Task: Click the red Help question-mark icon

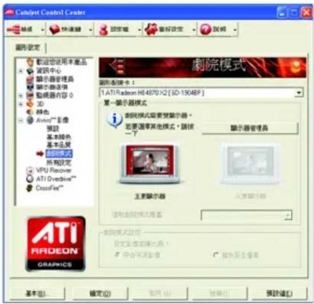Action: click(x=206, y=29)
